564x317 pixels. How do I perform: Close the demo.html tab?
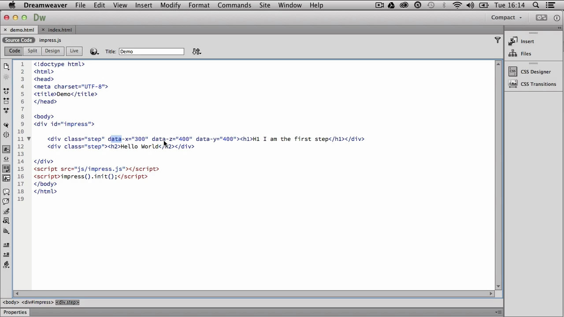pyautogui.click(x=5, y=30)
